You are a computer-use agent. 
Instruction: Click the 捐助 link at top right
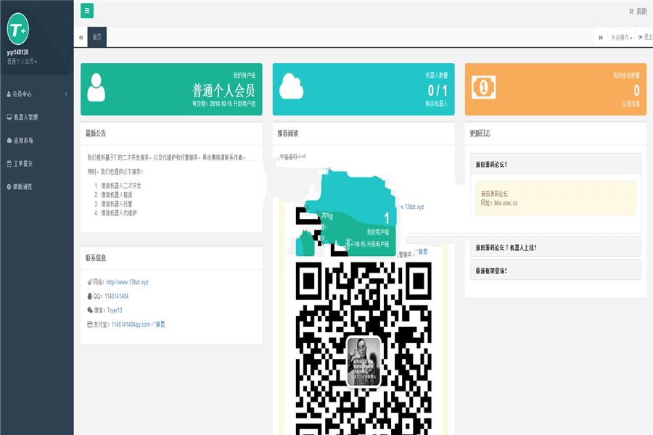click(638, 12)
